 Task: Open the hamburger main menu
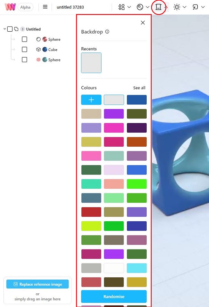(45, 7)
